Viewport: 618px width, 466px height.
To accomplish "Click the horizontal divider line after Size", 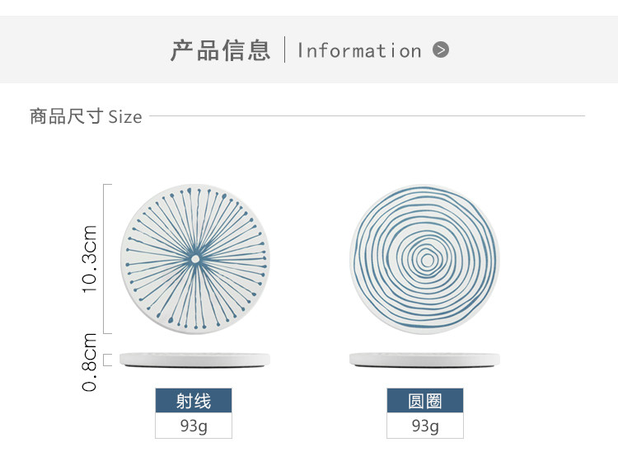I will tap(367, 116).
